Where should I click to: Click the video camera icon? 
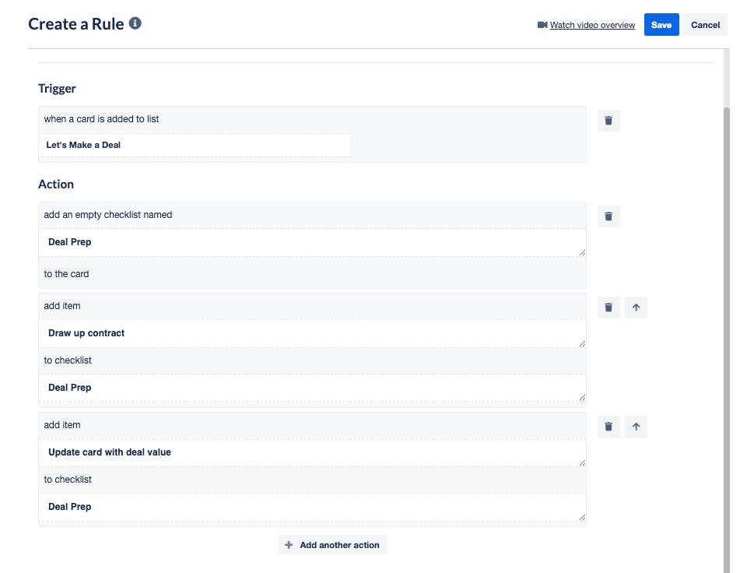[x=542, y=25]
